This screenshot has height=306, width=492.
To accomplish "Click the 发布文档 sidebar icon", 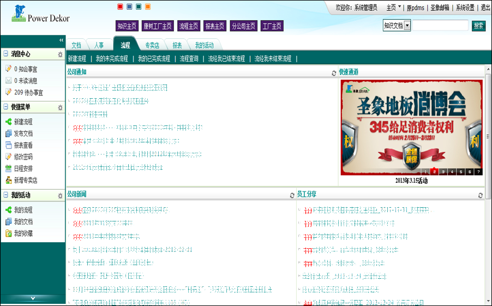I will (x=9, y=134).
